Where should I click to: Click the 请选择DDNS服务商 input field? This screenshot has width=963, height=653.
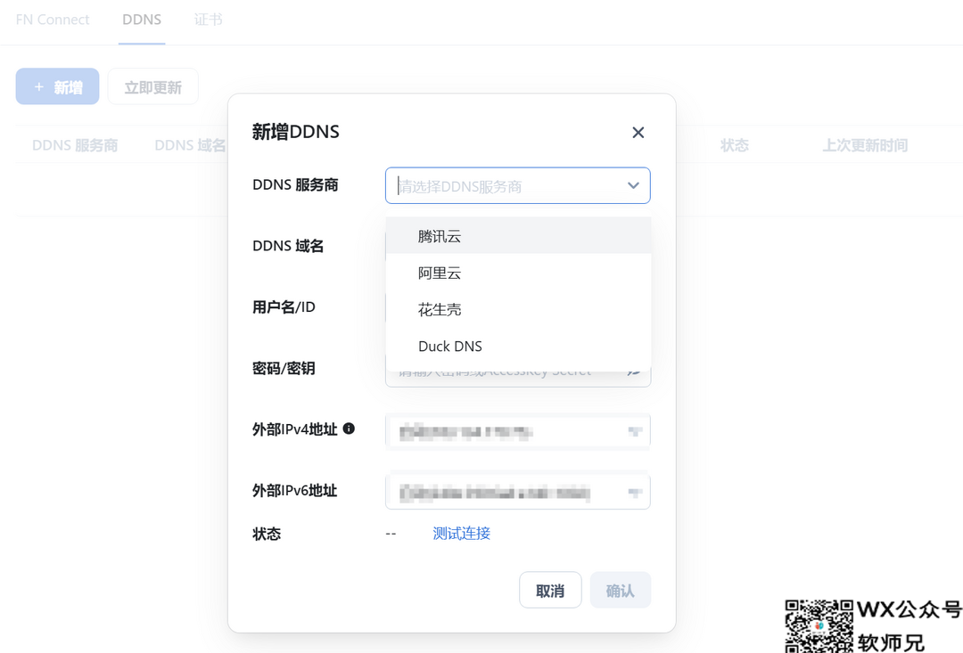click(x=518, y=185)
